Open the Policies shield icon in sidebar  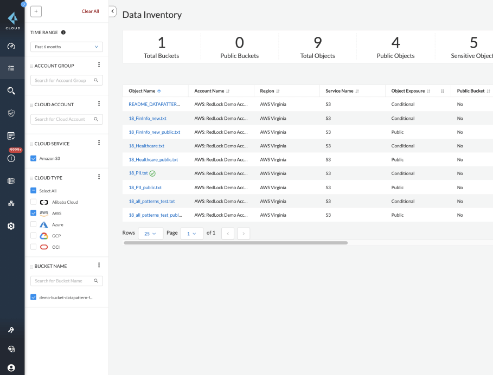[x=11, y=113]
